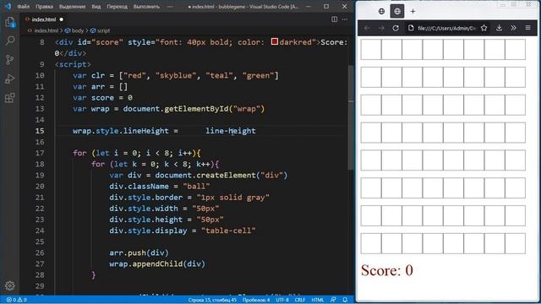Open the darkred color swatch picker
The height and width of the screenshot is (304, 541).
[x=274, y=41]
